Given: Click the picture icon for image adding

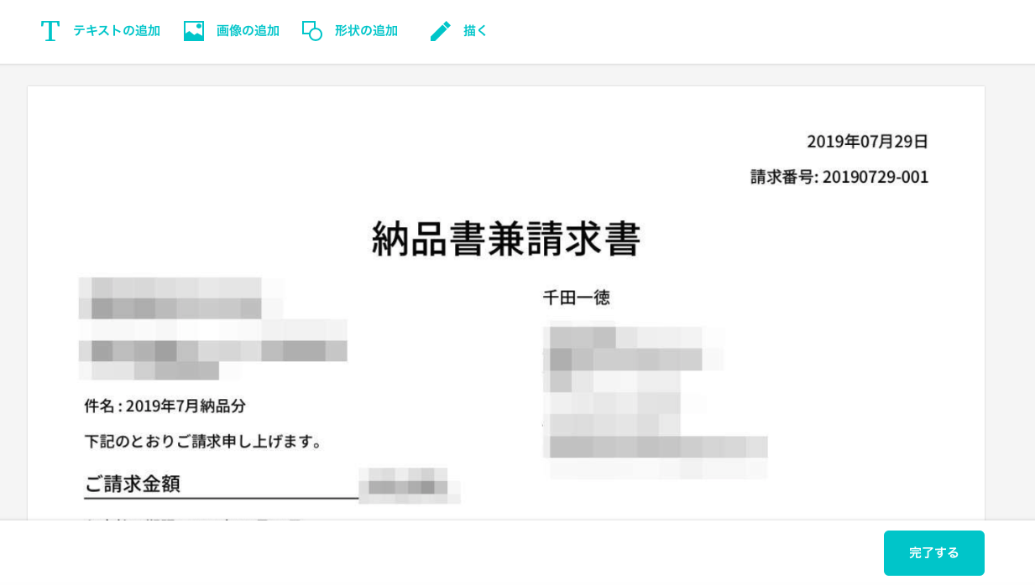Looking at the screenshot, I should [x=194, y=31].
